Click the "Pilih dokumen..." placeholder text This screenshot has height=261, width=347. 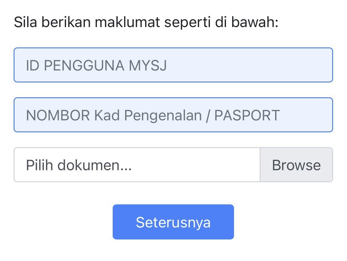click(79, 165)
